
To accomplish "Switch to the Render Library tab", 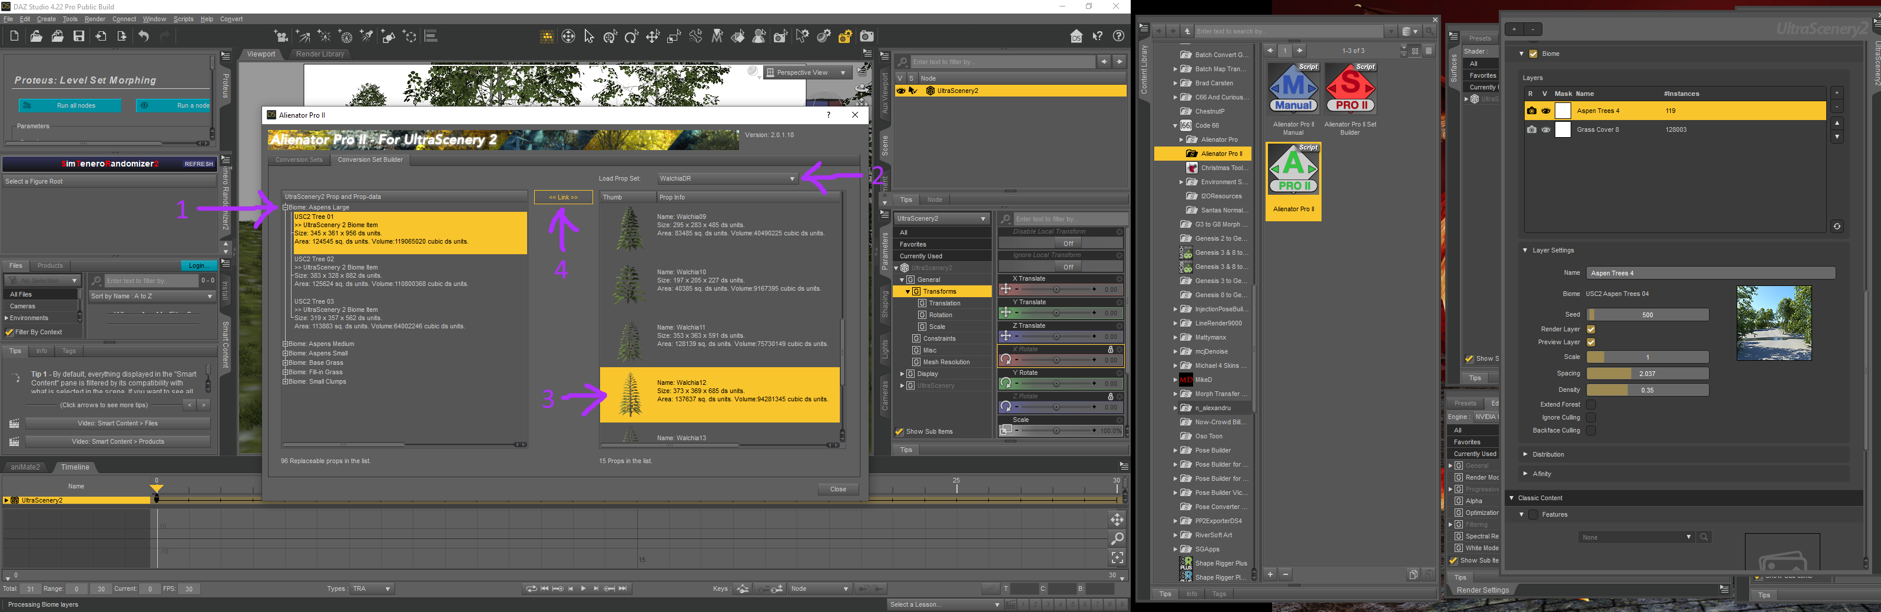I will click(320, 54).
